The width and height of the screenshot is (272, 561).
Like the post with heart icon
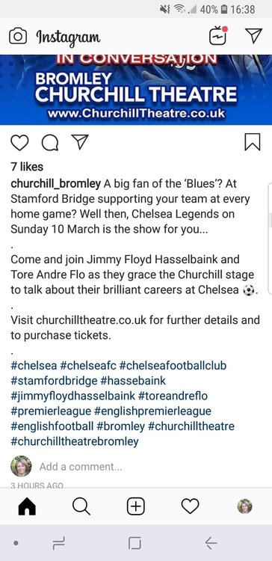(19, 143)
